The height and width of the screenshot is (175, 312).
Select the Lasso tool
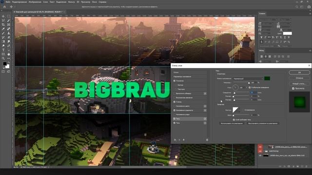point(3,20)
